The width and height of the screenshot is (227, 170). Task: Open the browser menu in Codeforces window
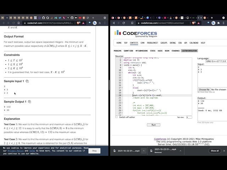click(223, 23)
